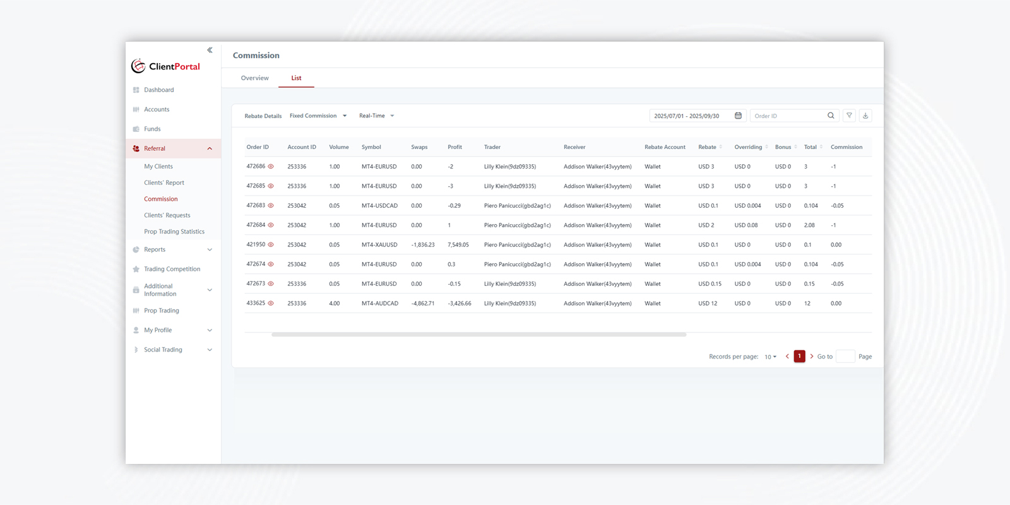Click the download export icon
Screen dimensions: 1010x505
[865, 116]
